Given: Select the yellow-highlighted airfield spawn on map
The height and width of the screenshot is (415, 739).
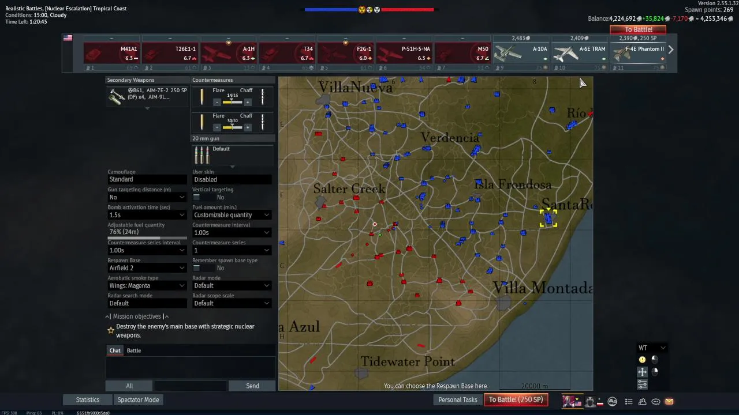Looking at the screenshot, I should pos(548,218).
